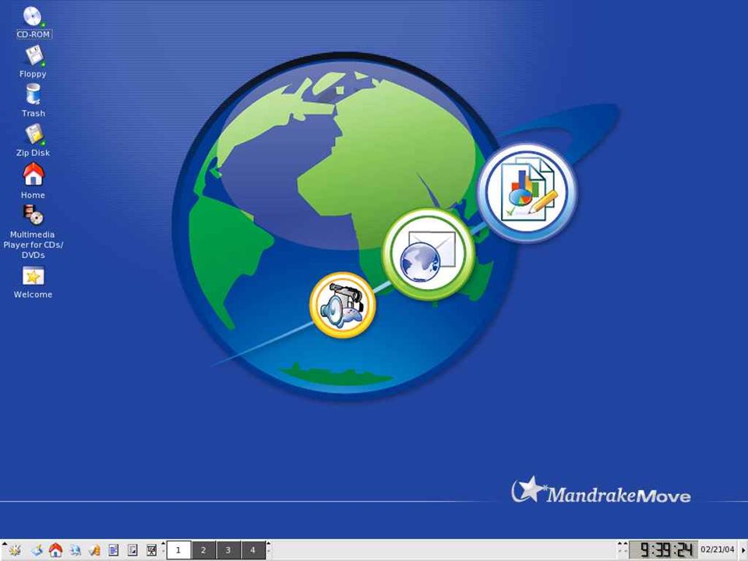Launch the web browser panel icon
This screenshot has width=748, height=561.
point(75,551)
